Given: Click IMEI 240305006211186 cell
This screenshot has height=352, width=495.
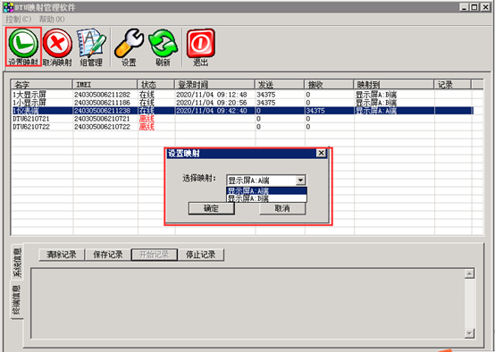Looking at the screenshot, I should [x=102, y=103].
